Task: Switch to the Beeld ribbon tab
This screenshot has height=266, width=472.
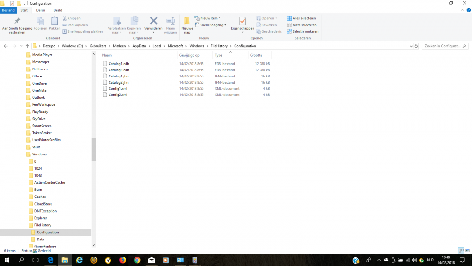Action: 58,10
